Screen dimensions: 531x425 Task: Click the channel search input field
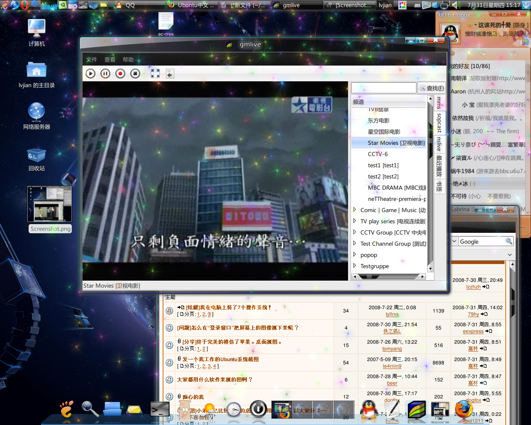[x=383, y=88]
